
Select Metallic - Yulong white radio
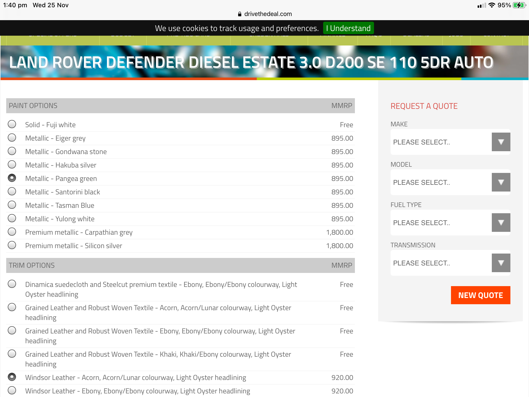tap(12, 218)
